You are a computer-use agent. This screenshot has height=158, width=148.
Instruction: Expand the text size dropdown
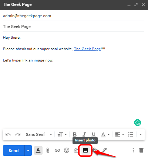point(62,134)
